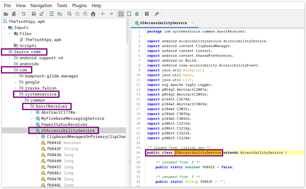The height and width of the screenshot is (189, 306).
Task: Click the Open file toolbar icon
Action: (x=5, y=14)
